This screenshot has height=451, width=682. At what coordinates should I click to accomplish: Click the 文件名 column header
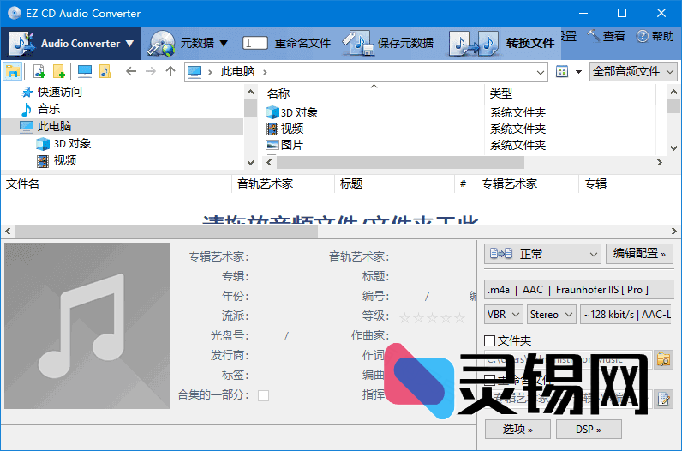tap(22, 183)
